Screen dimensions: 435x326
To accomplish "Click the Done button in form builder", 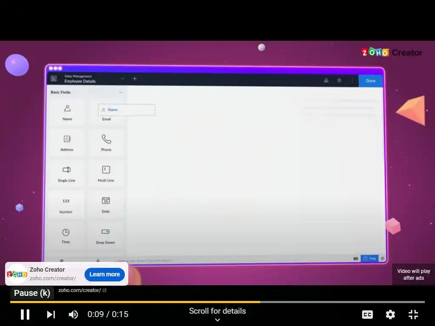I will [370, 81].
